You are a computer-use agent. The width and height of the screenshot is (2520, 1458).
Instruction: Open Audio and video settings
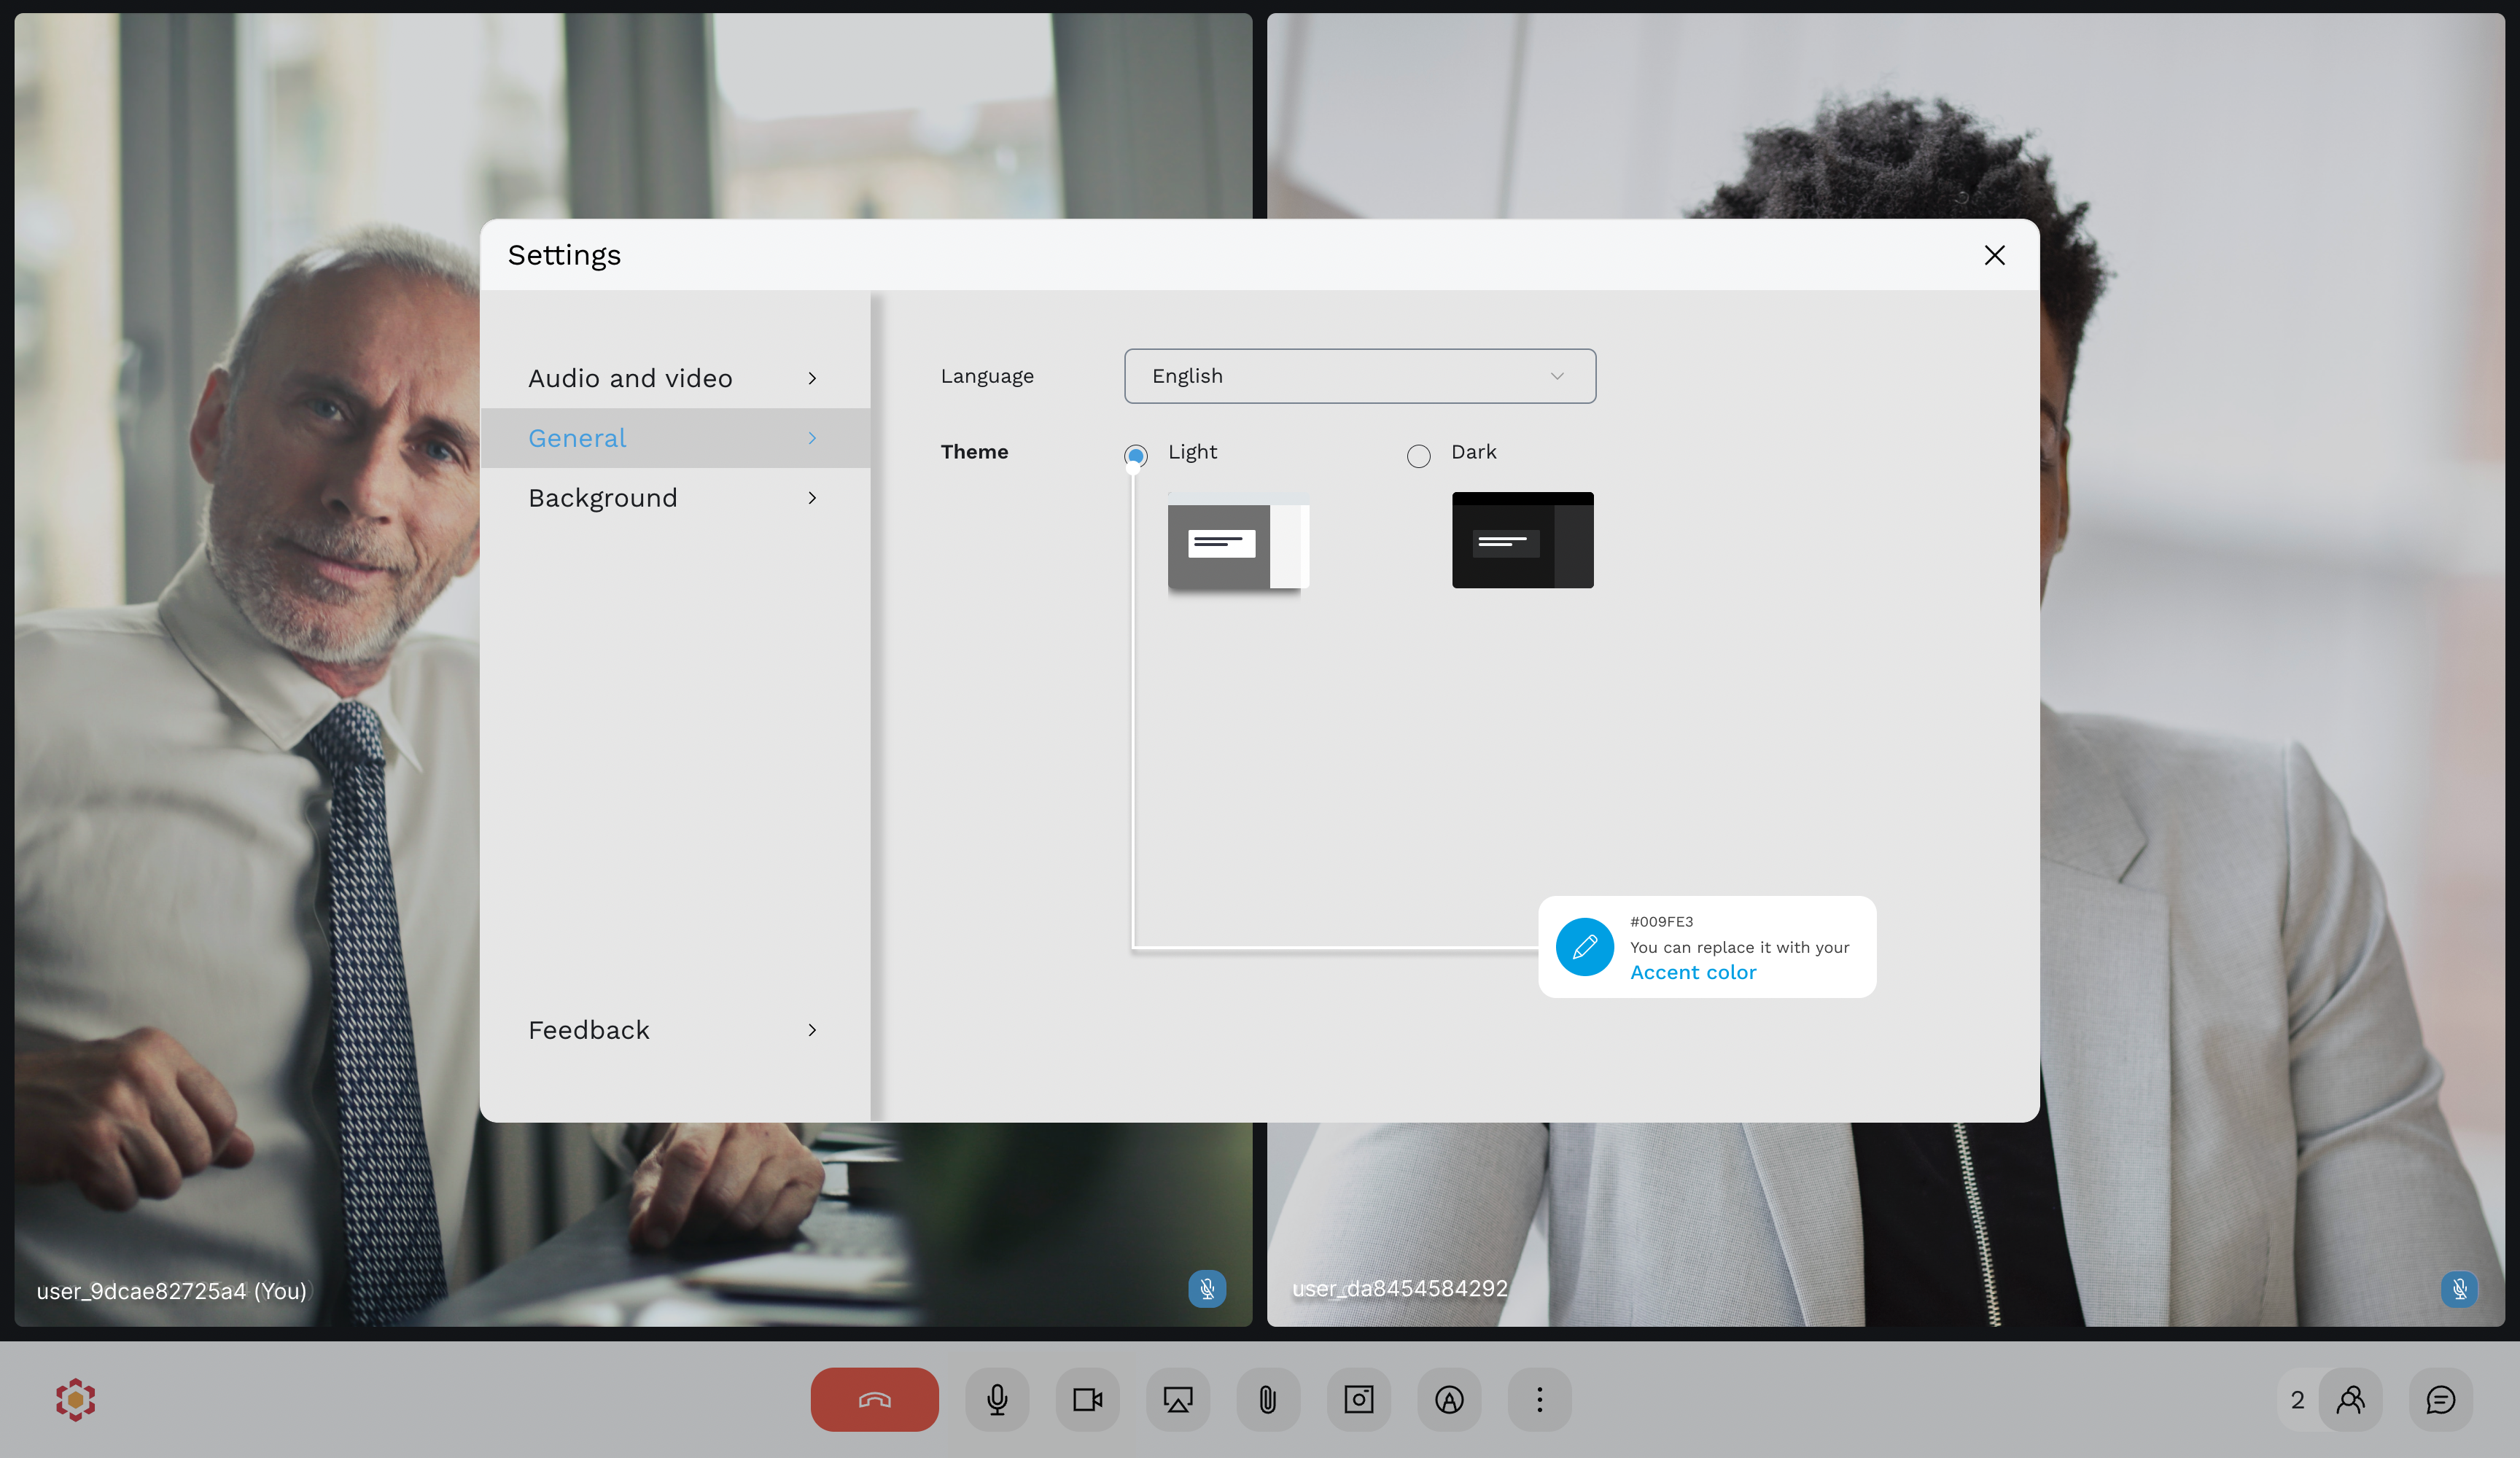(675, 378)
